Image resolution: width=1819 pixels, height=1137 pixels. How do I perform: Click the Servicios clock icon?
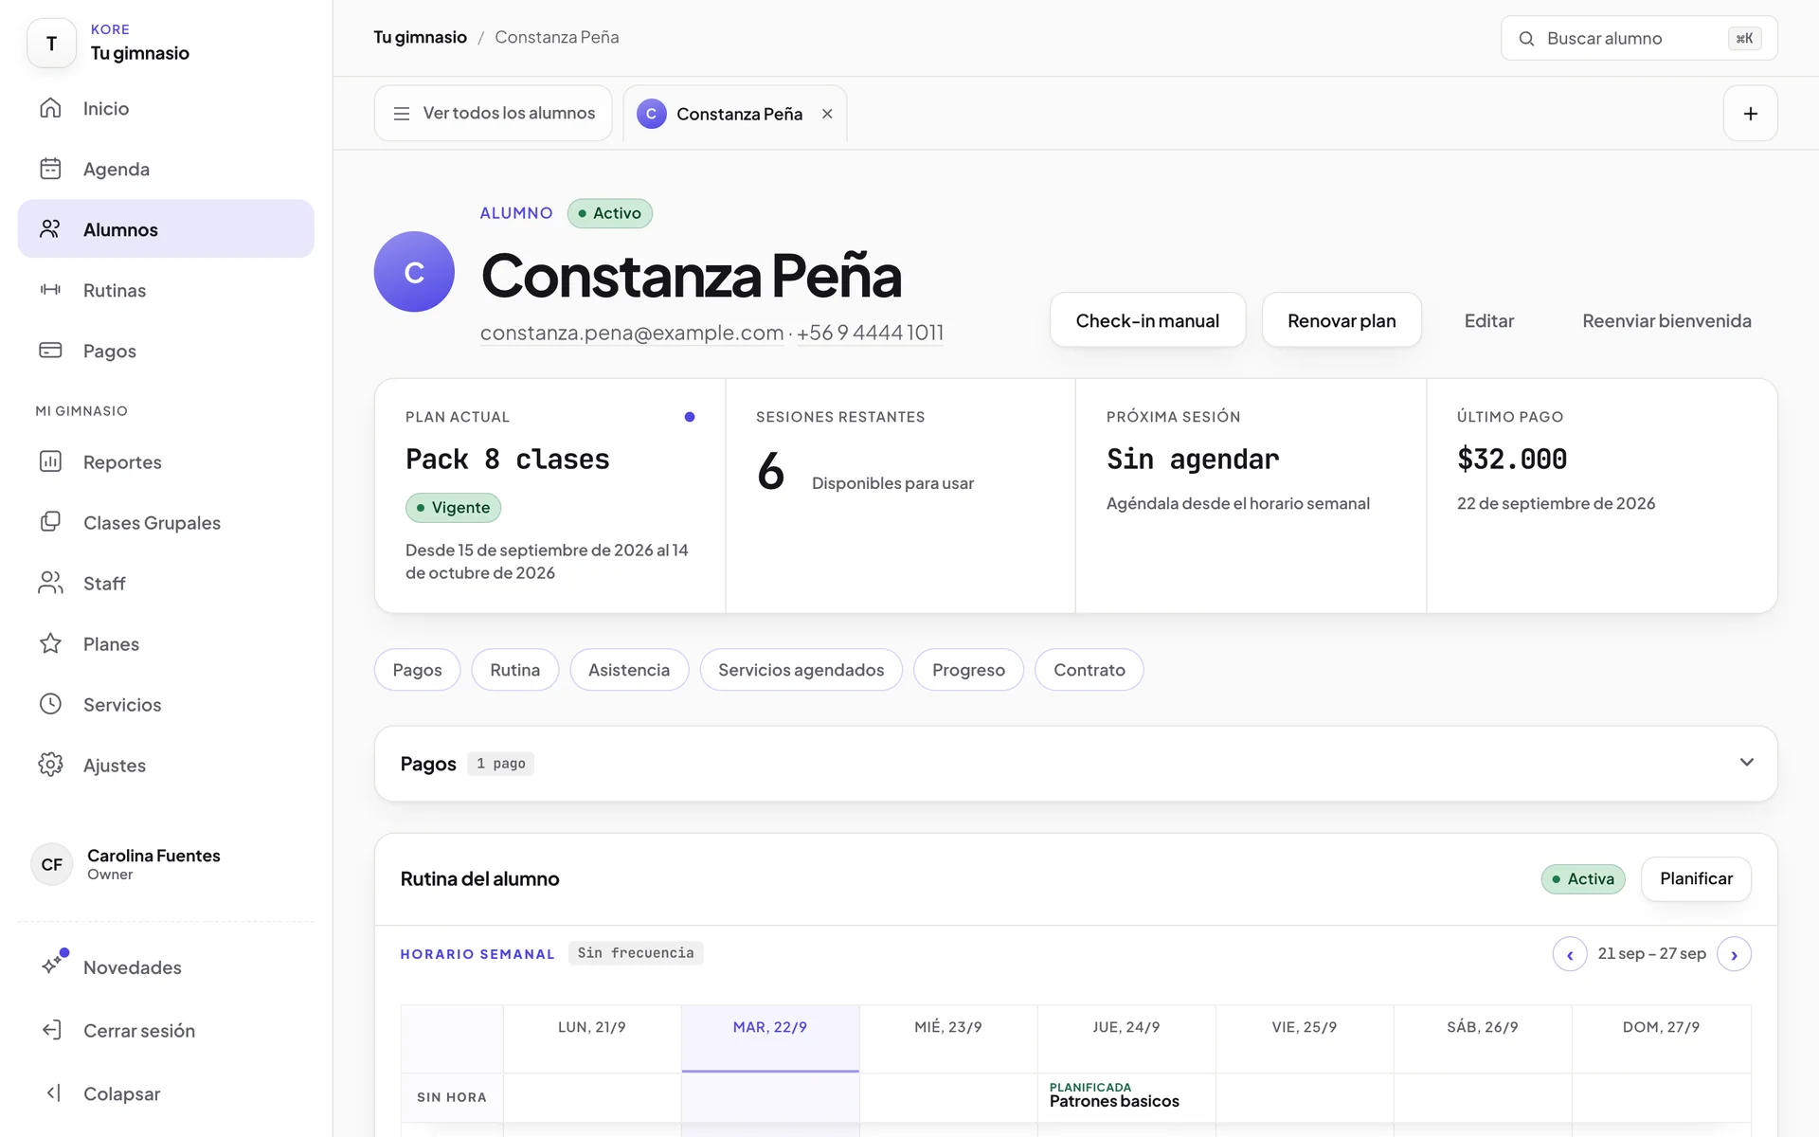click(x=50, y=704)
